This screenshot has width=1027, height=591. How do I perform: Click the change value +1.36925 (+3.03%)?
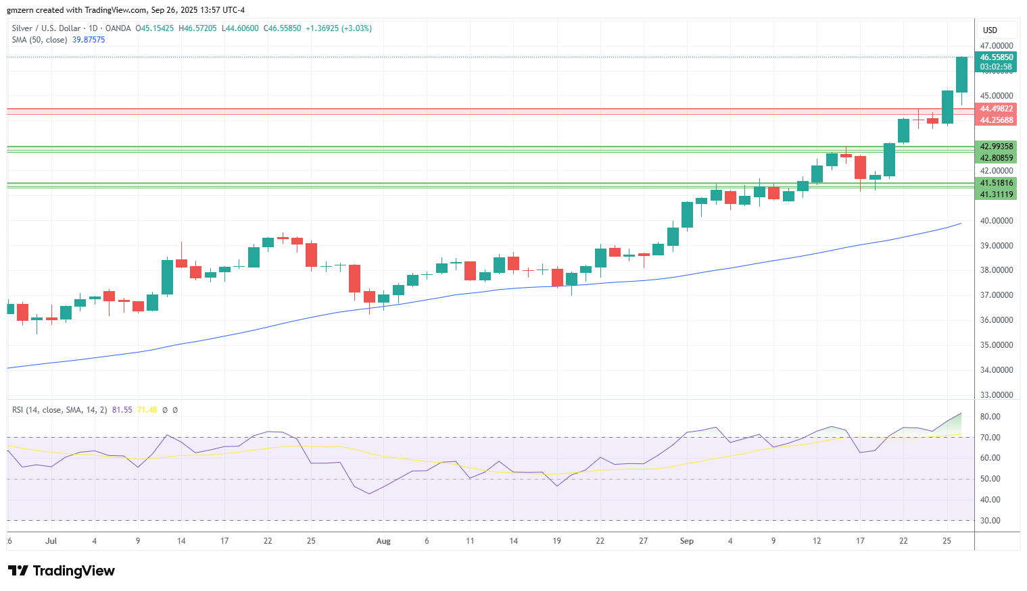coord(339,28)
